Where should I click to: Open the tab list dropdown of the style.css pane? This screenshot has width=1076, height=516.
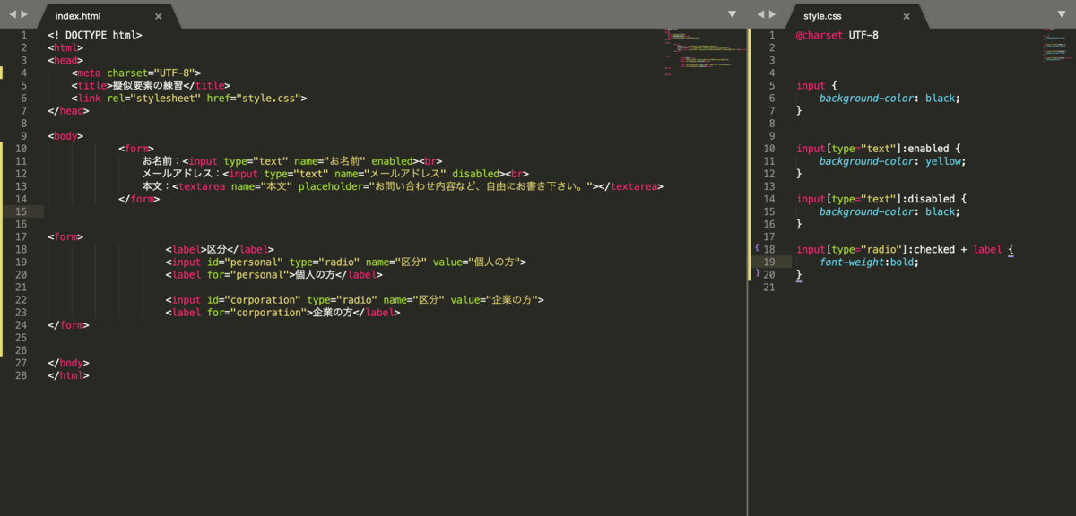tap(1063, 14)
